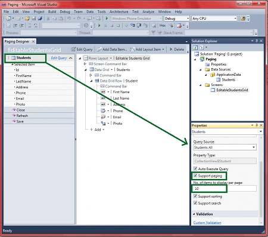Click the Delete button in the designer toolbar
Viewport: 268px width, 237px height.
[x=177, y=50]
